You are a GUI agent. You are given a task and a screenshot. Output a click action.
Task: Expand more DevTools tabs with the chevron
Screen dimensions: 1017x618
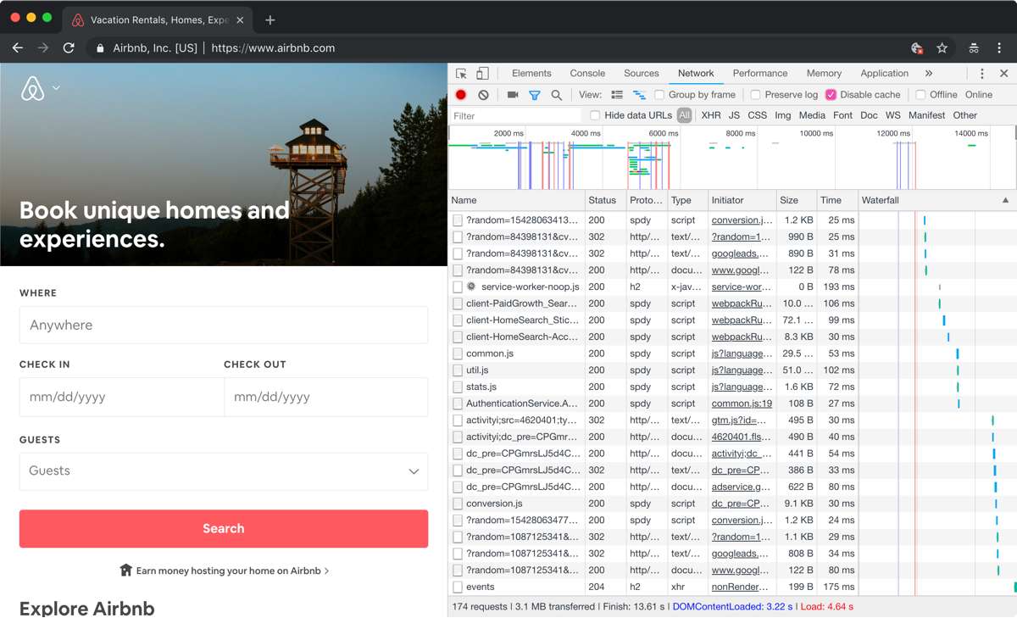pos(929,74)
